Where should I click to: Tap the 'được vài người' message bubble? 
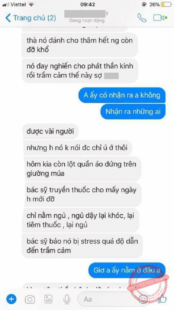tap(51, 131)
